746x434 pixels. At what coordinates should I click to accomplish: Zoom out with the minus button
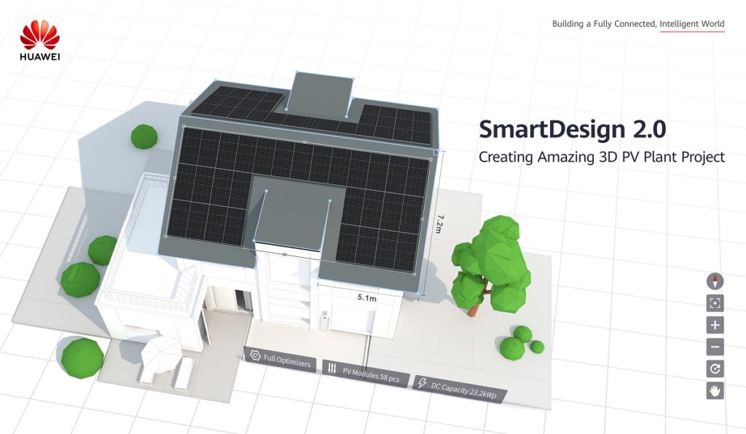(x=715, y=347)
